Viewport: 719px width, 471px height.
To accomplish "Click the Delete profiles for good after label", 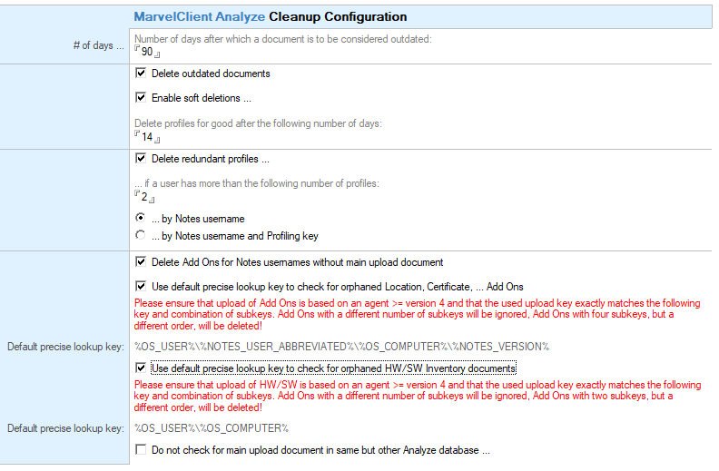I will click(258, 123).
